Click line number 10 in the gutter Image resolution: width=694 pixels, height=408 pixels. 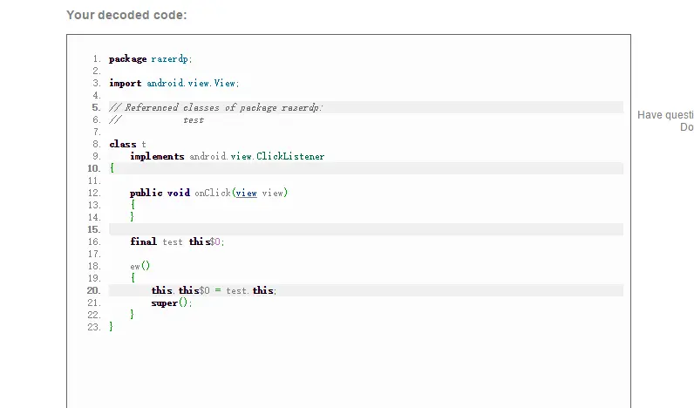[94, 168]
